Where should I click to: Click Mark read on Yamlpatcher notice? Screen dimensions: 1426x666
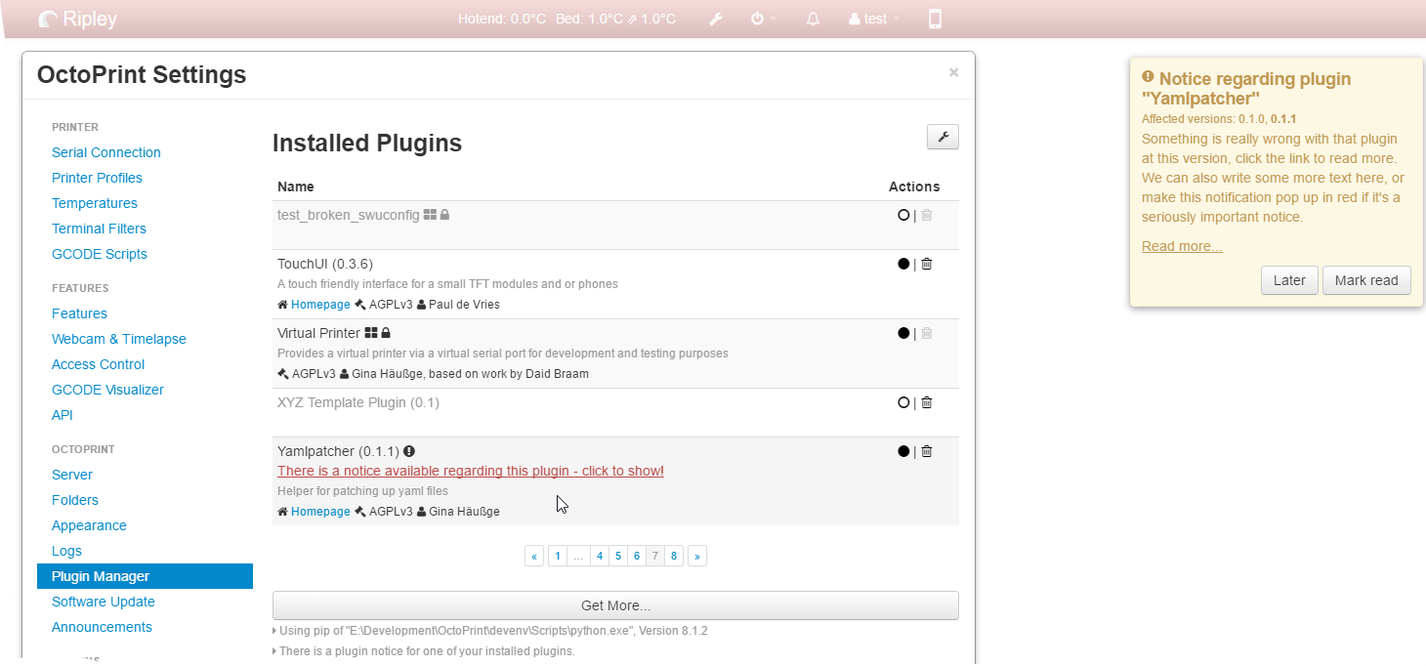(x=1366, y=280)
